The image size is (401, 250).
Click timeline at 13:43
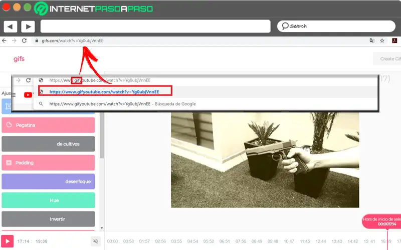(x=337, y=241)
